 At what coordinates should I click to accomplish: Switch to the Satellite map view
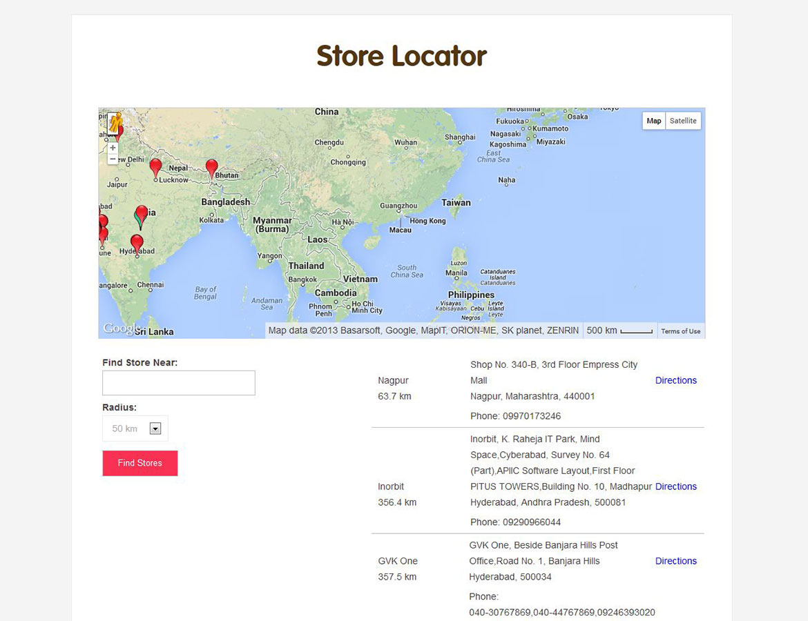683,121
